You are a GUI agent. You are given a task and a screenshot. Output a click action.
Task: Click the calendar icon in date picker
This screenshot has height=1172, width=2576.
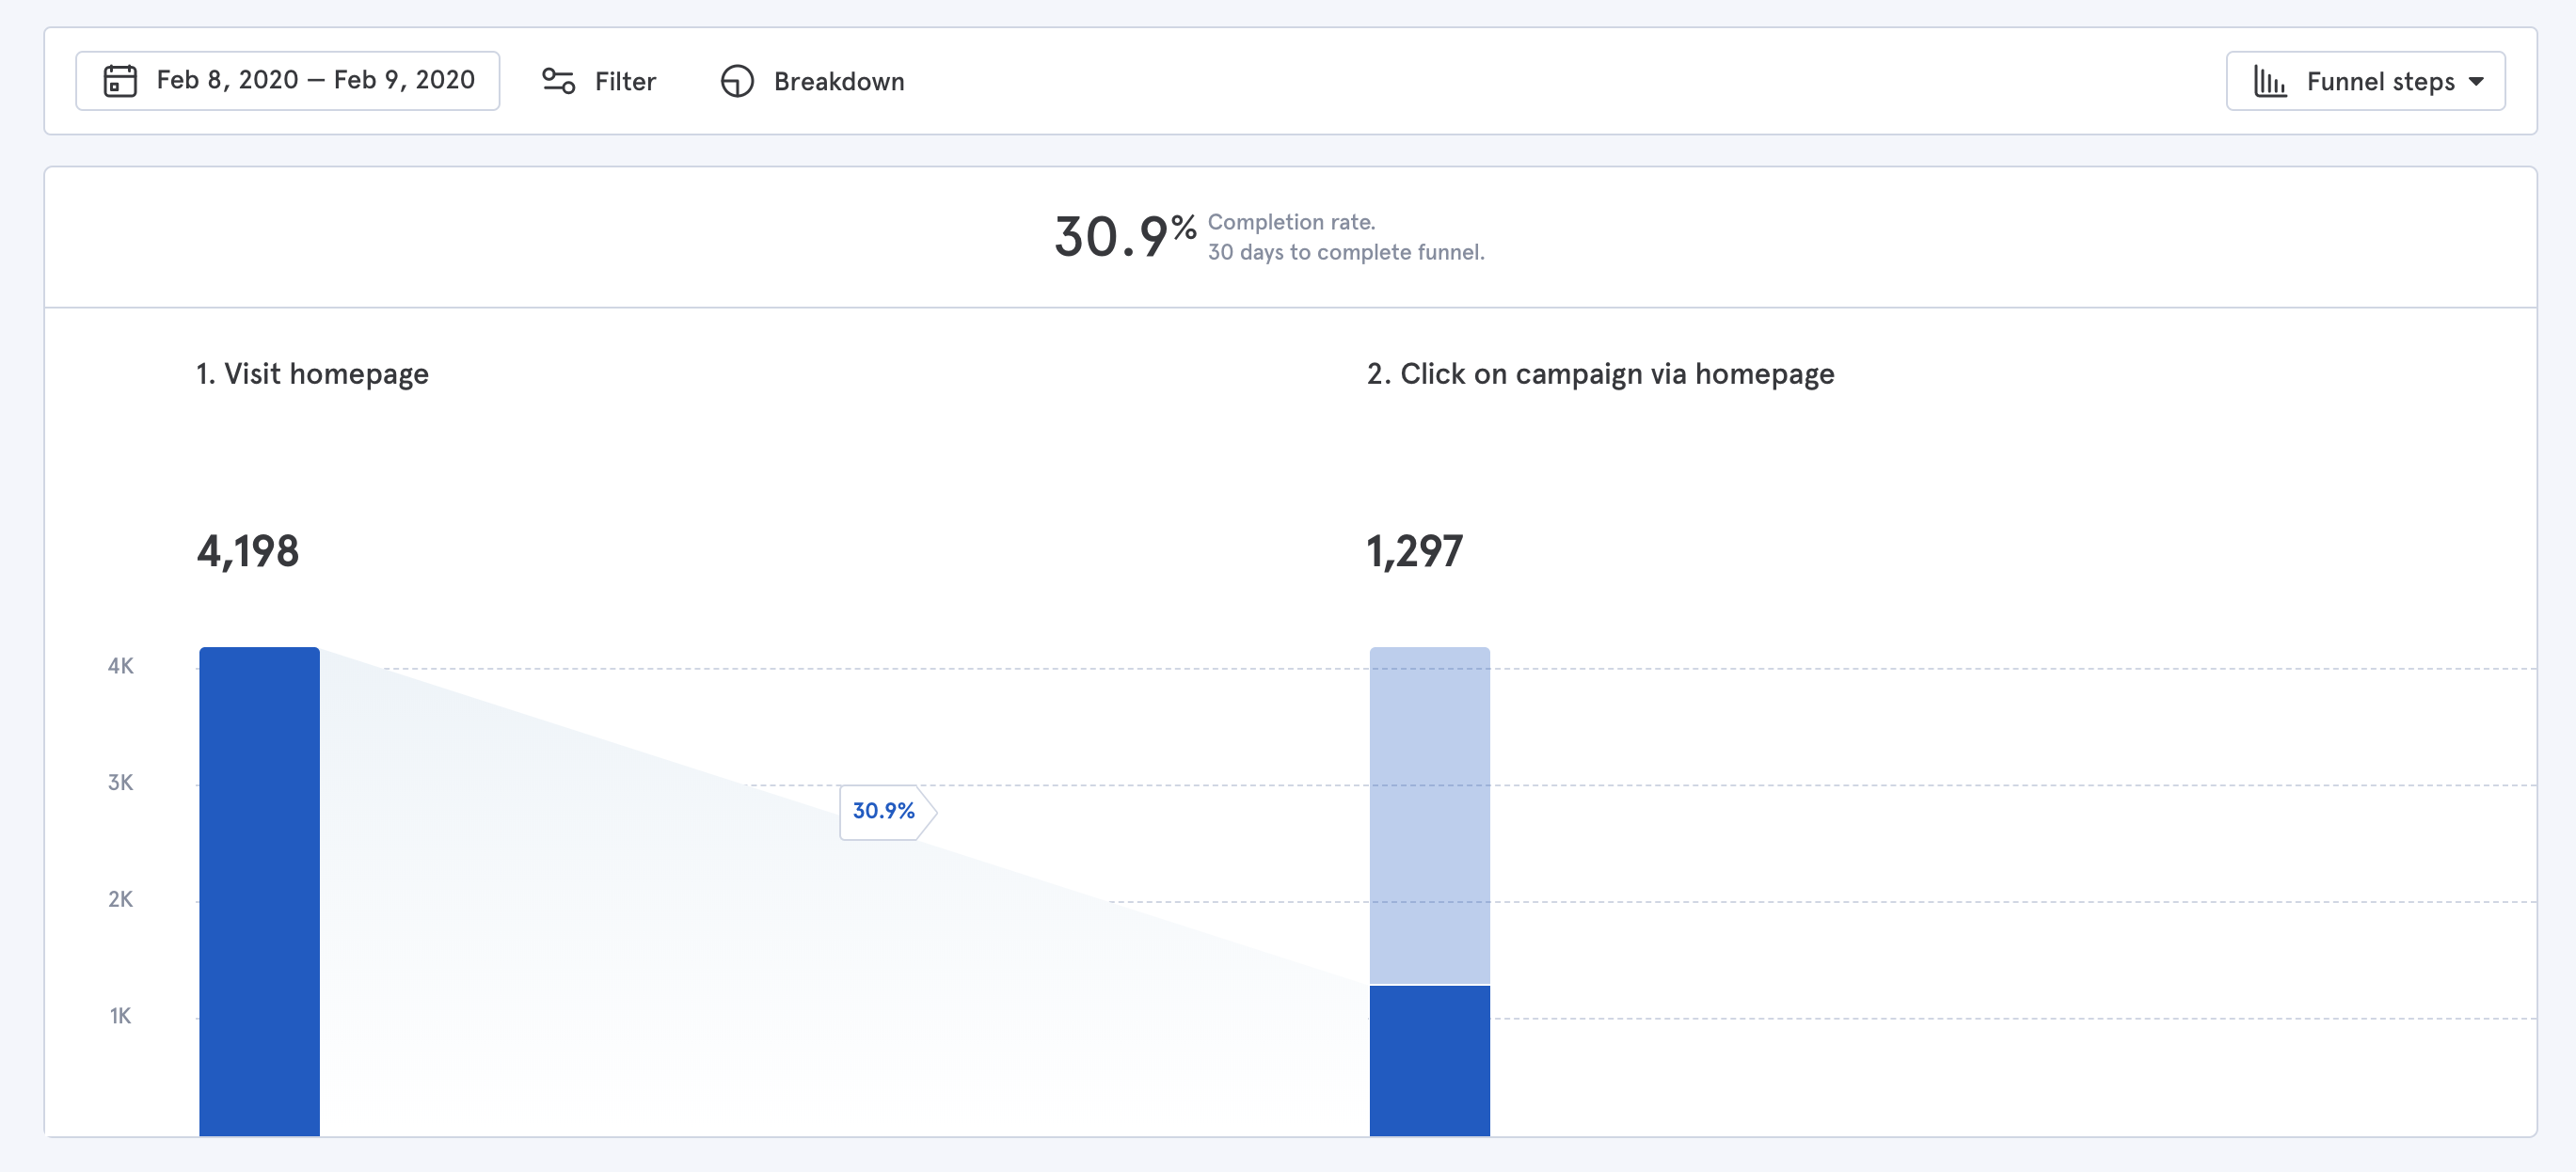click(x=120, y=81)
